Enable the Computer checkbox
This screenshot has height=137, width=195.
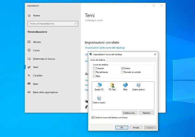[x=94, y=68]
